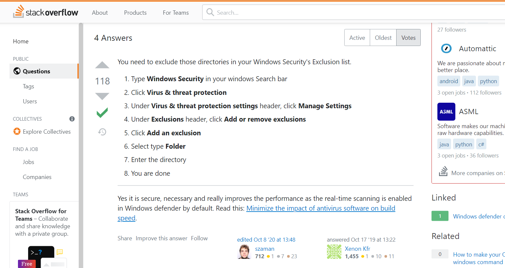Image resolution: width=505 pixels, height=268 pixels.
Task: Open the Products menu
Action: 135,12
